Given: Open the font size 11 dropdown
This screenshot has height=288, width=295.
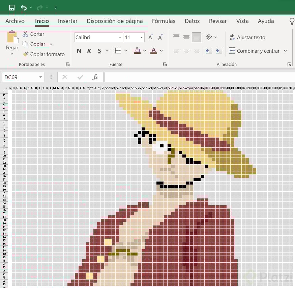Looking at the screenshot, I should point(142,37).
